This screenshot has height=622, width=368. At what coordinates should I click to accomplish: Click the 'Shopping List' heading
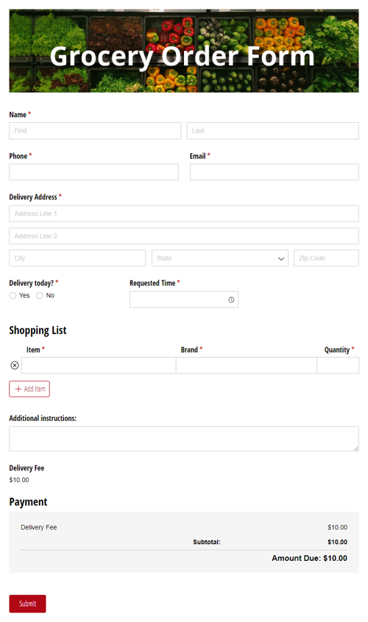[38, 331]
